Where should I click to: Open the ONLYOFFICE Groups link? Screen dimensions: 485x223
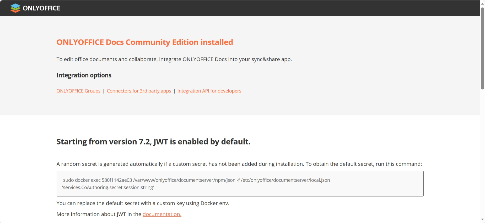[78, 91]
